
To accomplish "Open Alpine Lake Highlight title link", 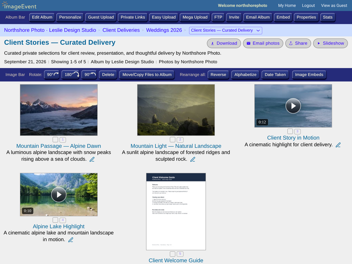I will point(58,226).
